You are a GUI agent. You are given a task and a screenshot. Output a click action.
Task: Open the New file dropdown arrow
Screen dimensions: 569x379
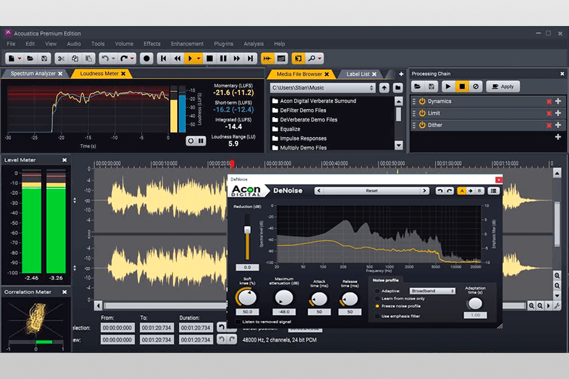click(x=20, y=59)
